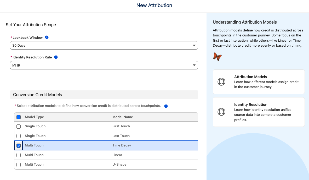Enable the Linear model checkbox

point(19,155)
